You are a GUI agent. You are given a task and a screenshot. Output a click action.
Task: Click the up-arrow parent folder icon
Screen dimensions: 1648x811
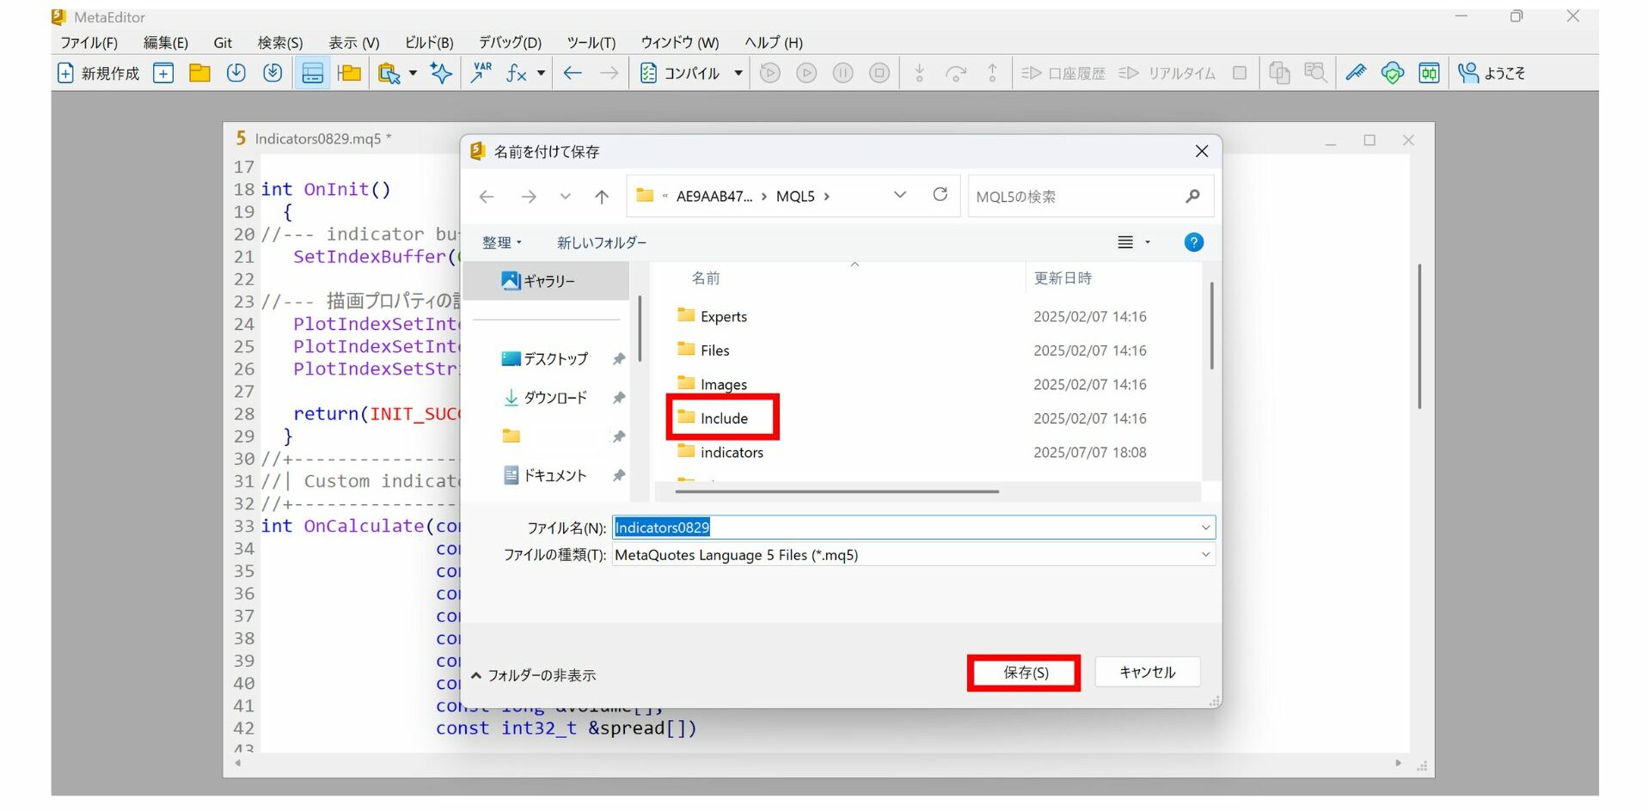[602, 197]
